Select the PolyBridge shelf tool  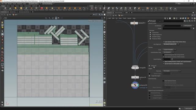[26, 9]
